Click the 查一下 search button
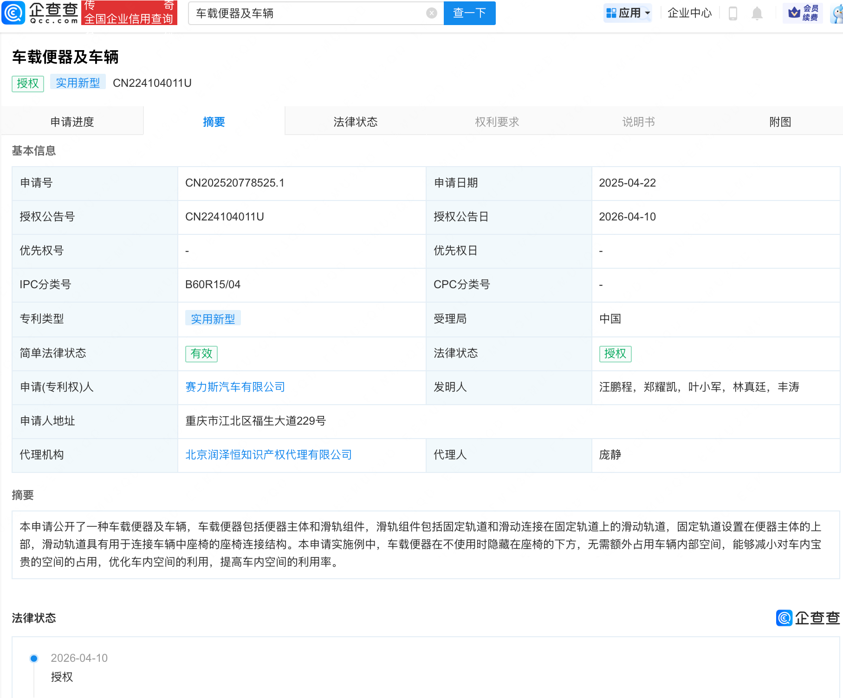 click(x=469, y=13)
